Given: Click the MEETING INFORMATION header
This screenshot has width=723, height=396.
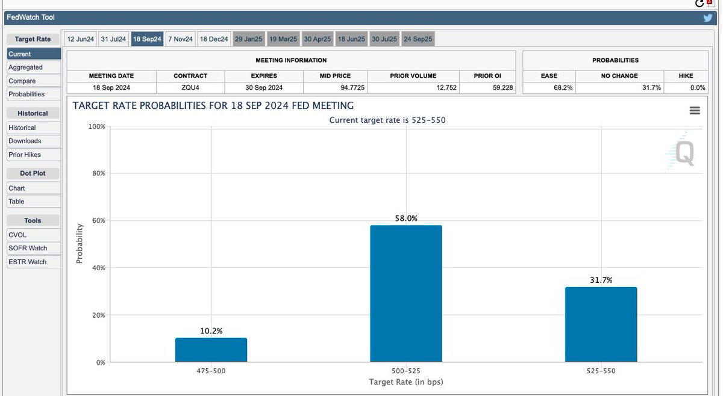Looking at the screenshot, I should [291, 60].
